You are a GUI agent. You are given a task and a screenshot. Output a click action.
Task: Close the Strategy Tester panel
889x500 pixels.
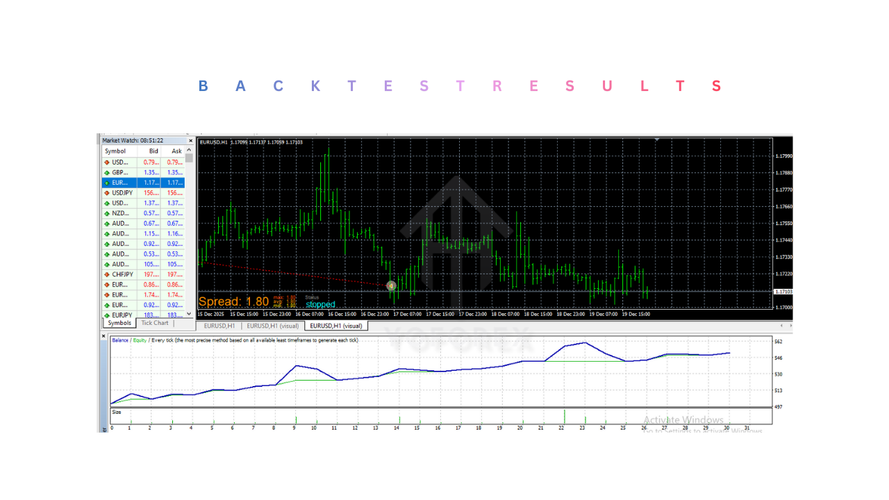[104, 336]
